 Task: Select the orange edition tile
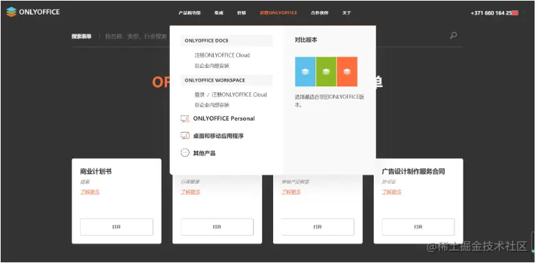tap(347, 71)
